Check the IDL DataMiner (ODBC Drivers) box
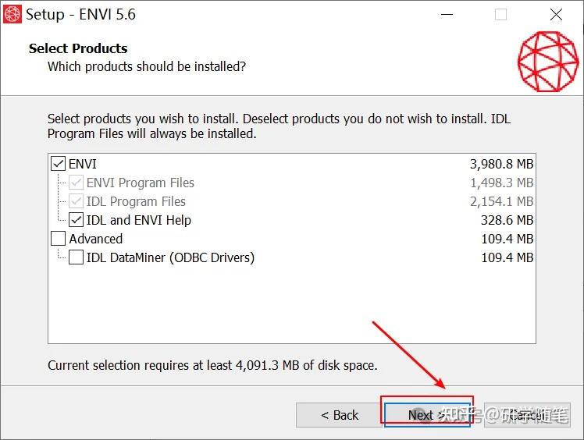584x440 pixels. [x=76, y=257]
